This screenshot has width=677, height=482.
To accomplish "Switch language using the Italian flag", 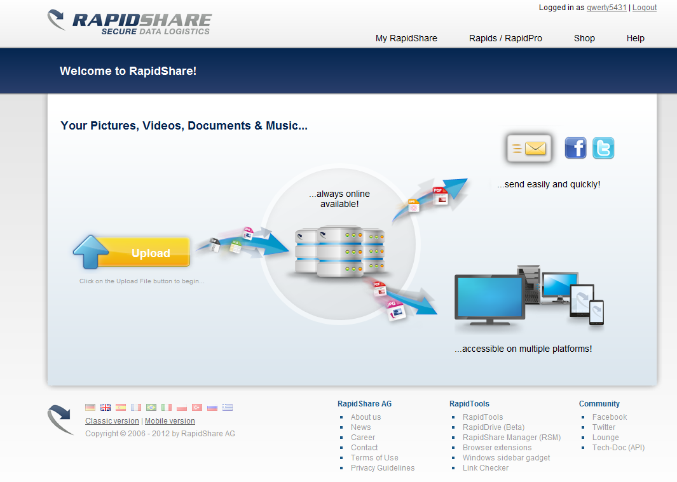I will tap(166, 407).
